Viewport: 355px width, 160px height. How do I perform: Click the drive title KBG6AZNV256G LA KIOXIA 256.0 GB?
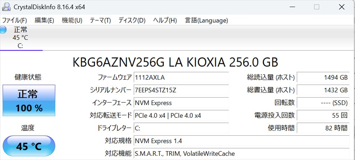[175, 62]
